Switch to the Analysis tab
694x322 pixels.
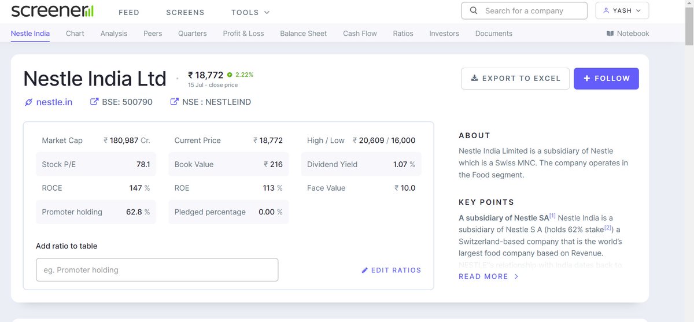pyautogui.click(x=114, y=34)
